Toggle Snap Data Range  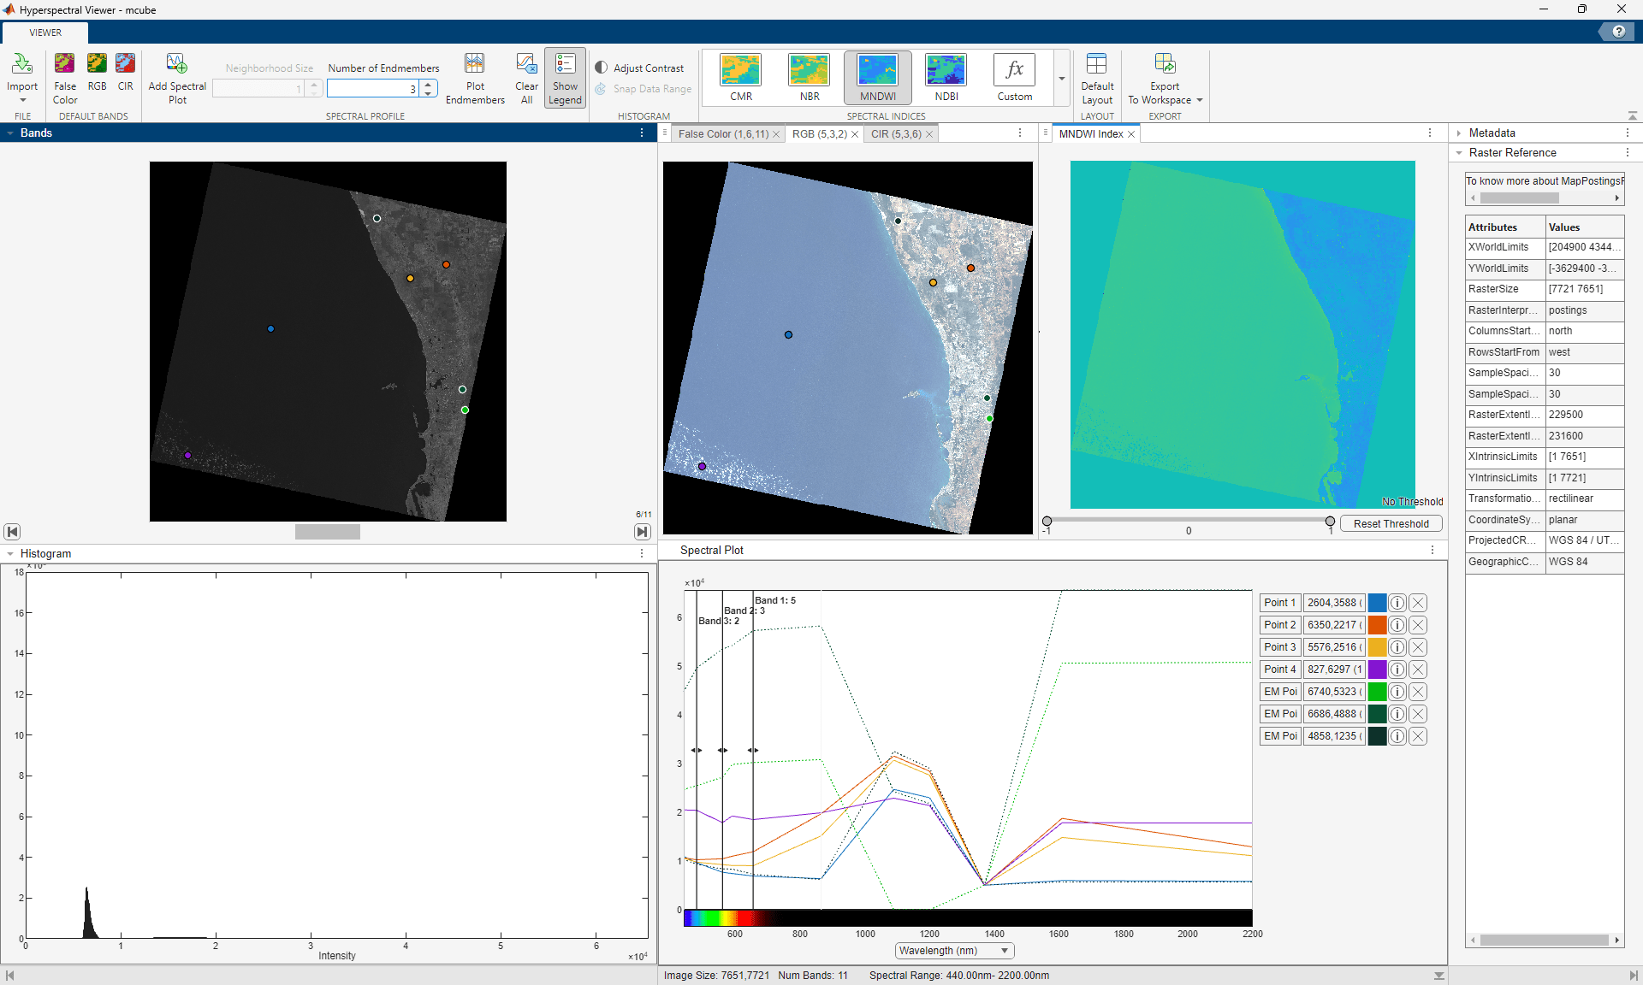(643, 89)
